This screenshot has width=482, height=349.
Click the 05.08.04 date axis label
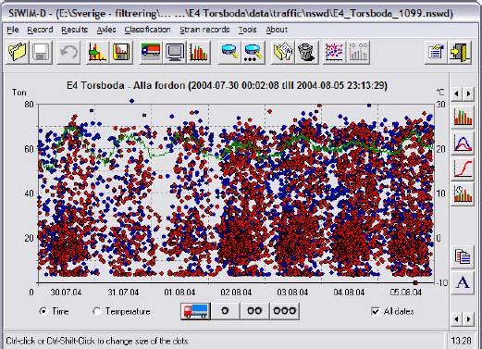point(405,292)
